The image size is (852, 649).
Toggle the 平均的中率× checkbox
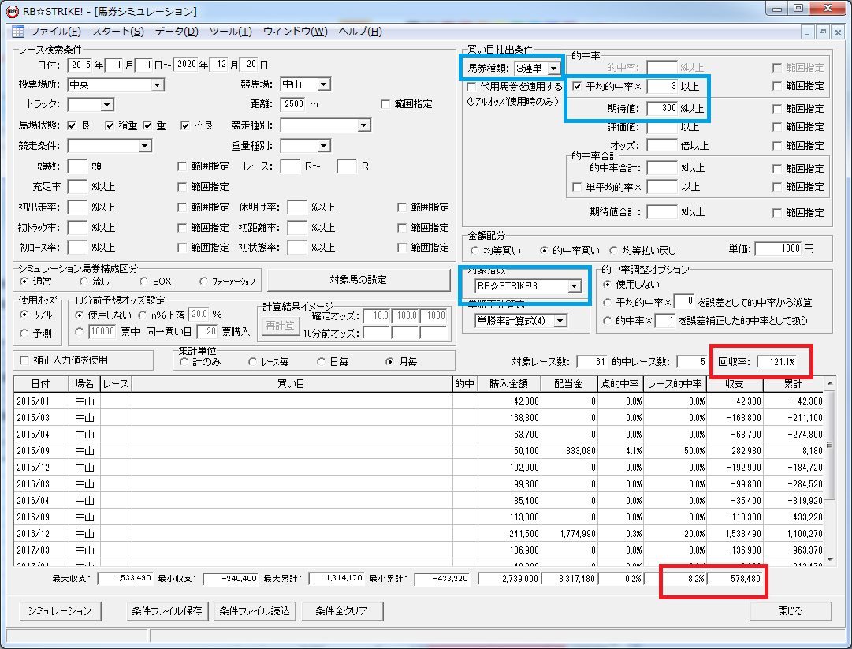[577, 86]
